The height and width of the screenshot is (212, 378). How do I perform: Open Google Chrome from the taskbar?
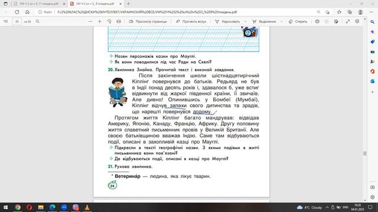pyautogui.click(x=17, y=207)
